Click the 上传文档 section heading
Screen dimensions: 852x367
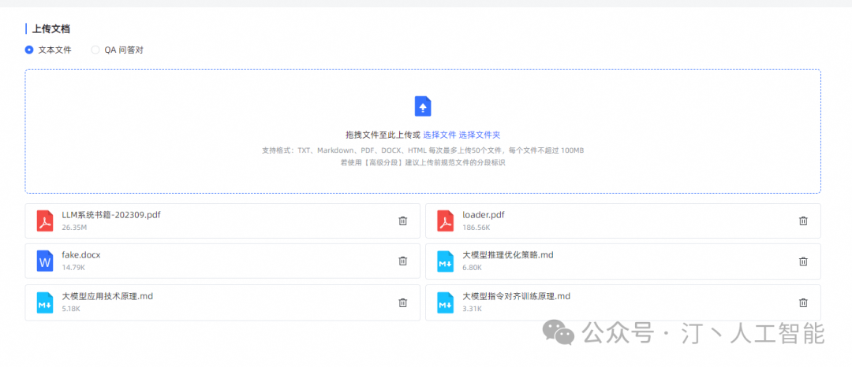(50, 28)
